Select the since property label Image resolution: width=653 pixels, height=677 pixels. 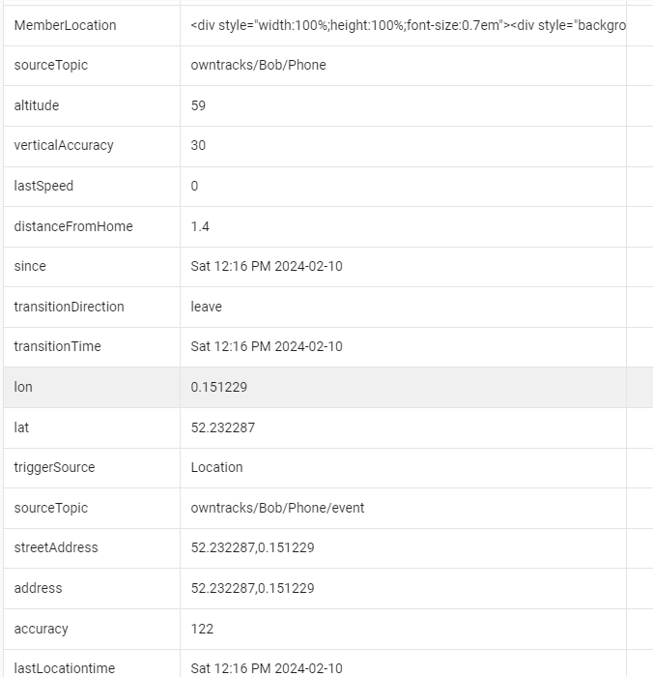tap(30, 266)
